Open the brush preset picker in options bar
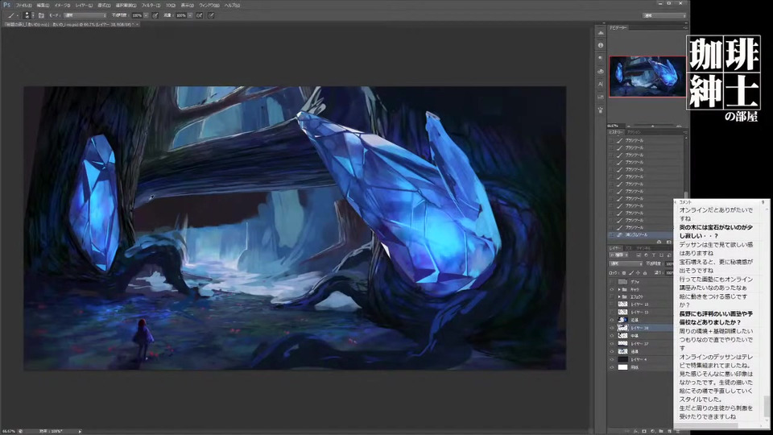 (29, 14)
